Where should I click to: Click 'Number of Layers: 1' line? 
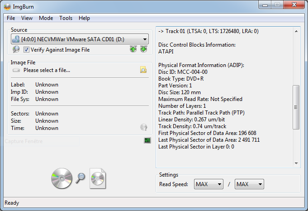(x=182, y=106)
